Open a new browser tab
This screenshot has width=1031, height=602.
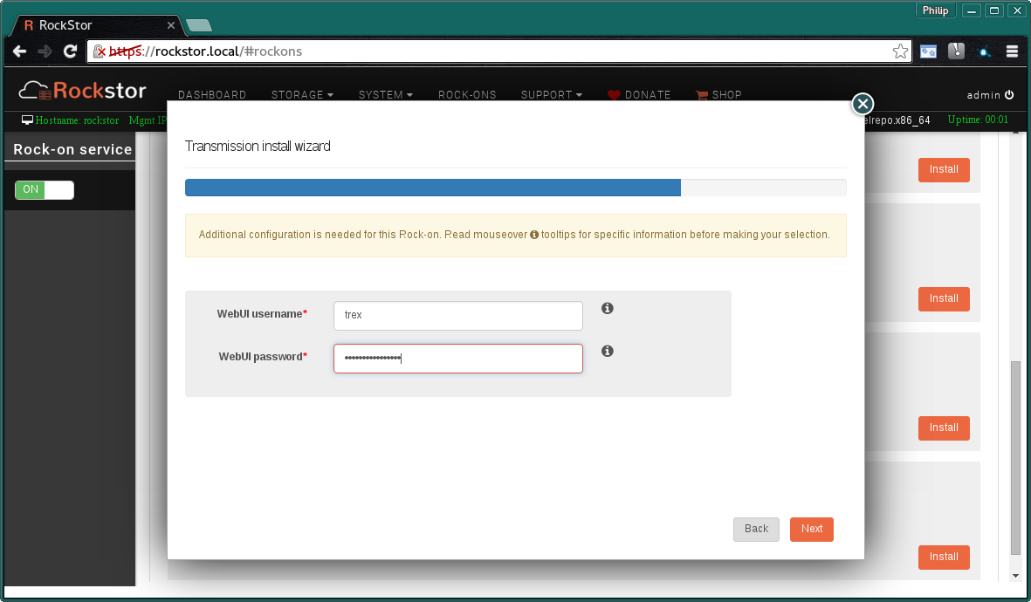coord(198,25)
